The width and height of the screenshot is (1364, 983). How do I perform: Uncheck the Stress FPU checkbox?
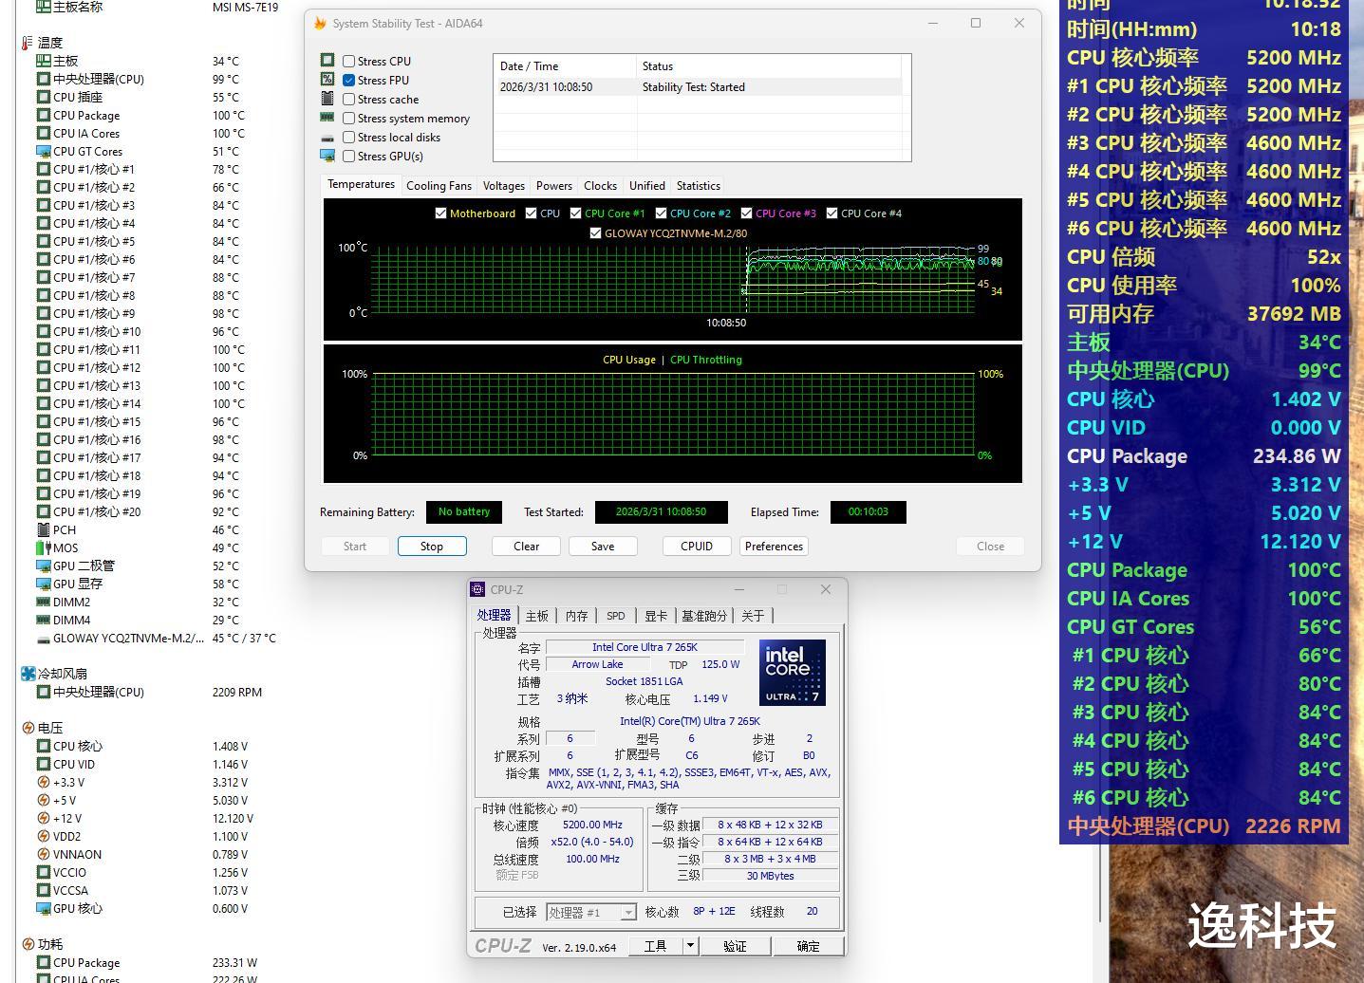[x=349, y=81]
